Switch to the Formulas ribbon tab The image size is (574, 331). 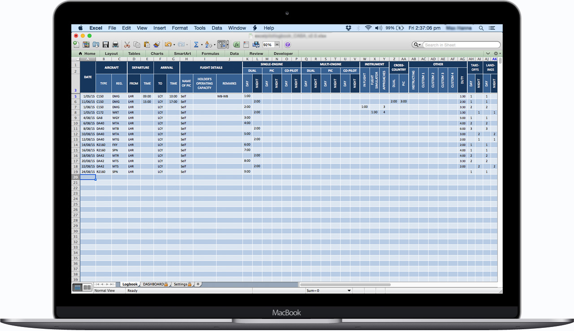[210, 53]
